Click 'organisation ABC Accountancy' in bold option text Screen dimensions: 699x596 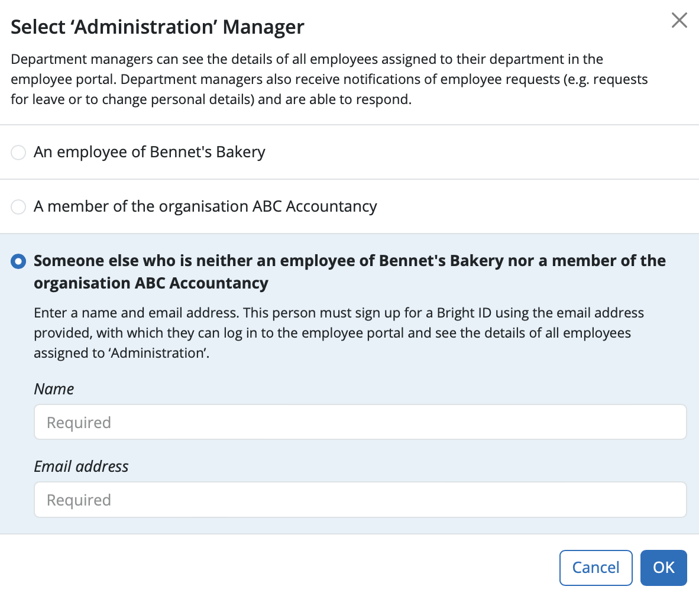151,283
